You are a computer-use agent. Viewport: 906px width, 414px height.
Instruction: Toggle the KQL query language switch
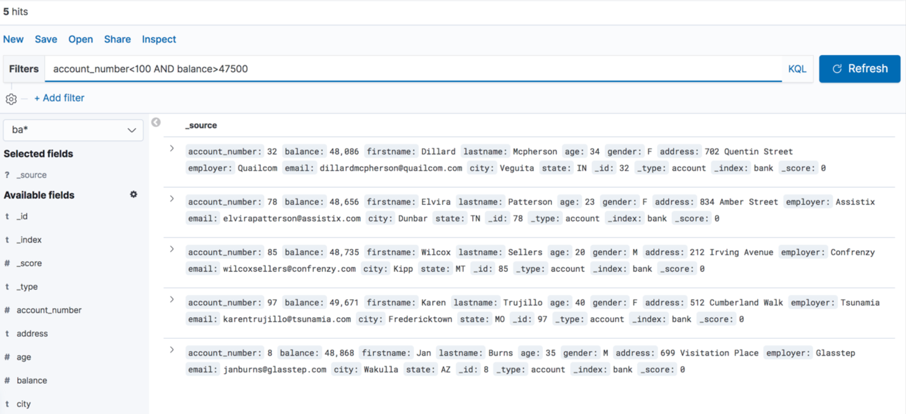797,69
